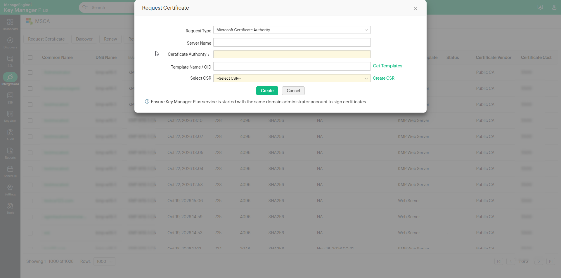Click the green Create button
The image size is (561, 278).
pyautogui.click(x=267, y=91)
